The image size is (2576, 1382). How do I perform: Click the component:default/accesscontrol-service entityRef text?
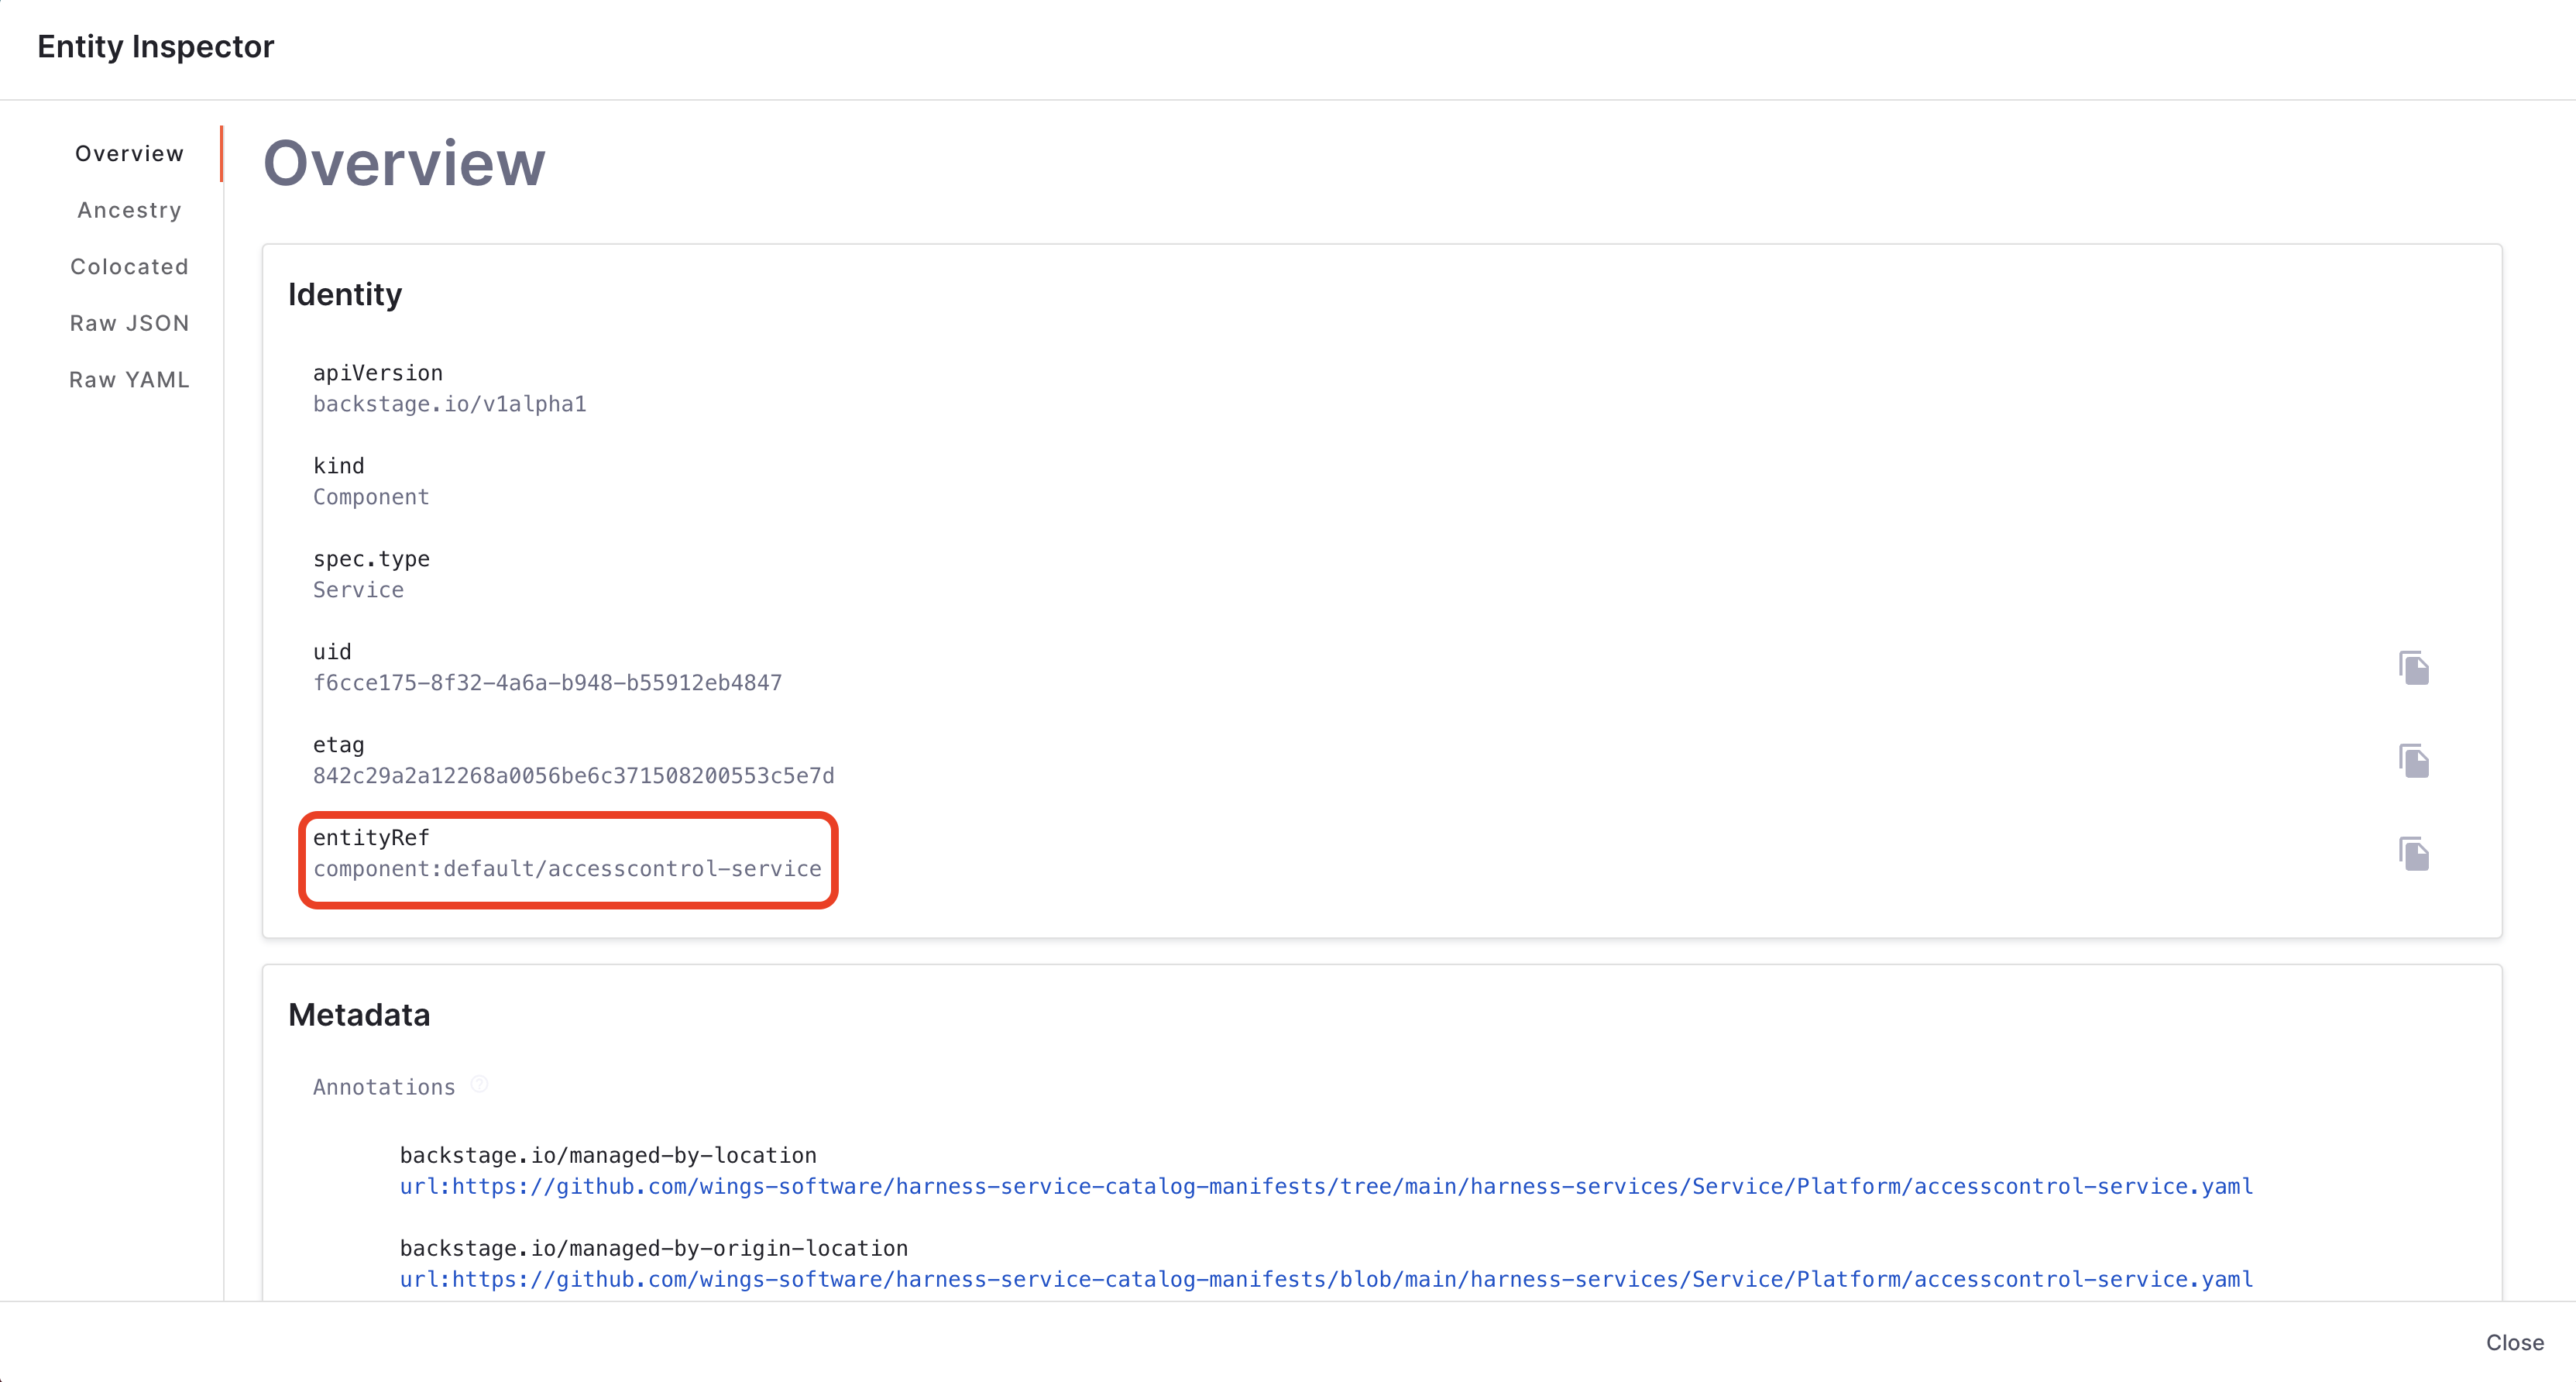(x=567, y=869)
